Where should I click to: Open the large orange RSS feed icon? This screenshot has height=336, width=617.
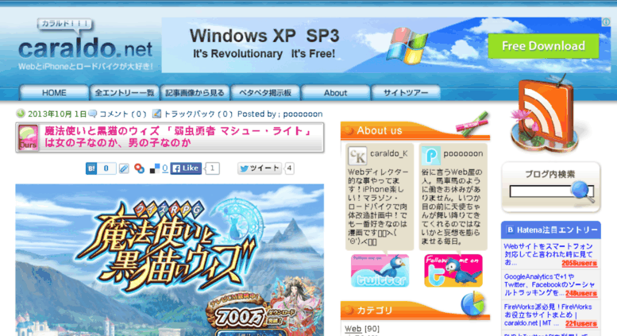(x=545, y=114)
